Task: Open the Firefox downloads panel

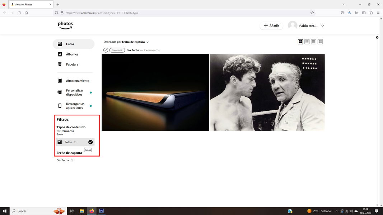Action: pos(349,13)
